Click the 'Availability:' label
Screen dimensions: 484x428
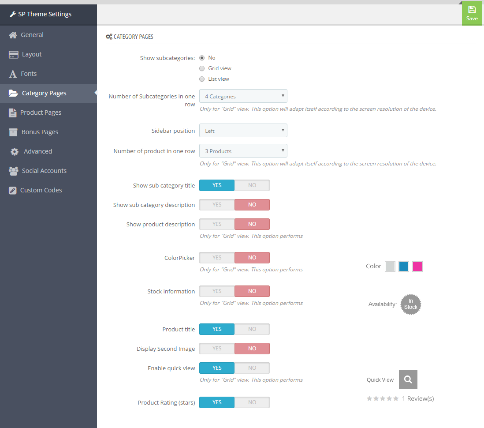383,304
